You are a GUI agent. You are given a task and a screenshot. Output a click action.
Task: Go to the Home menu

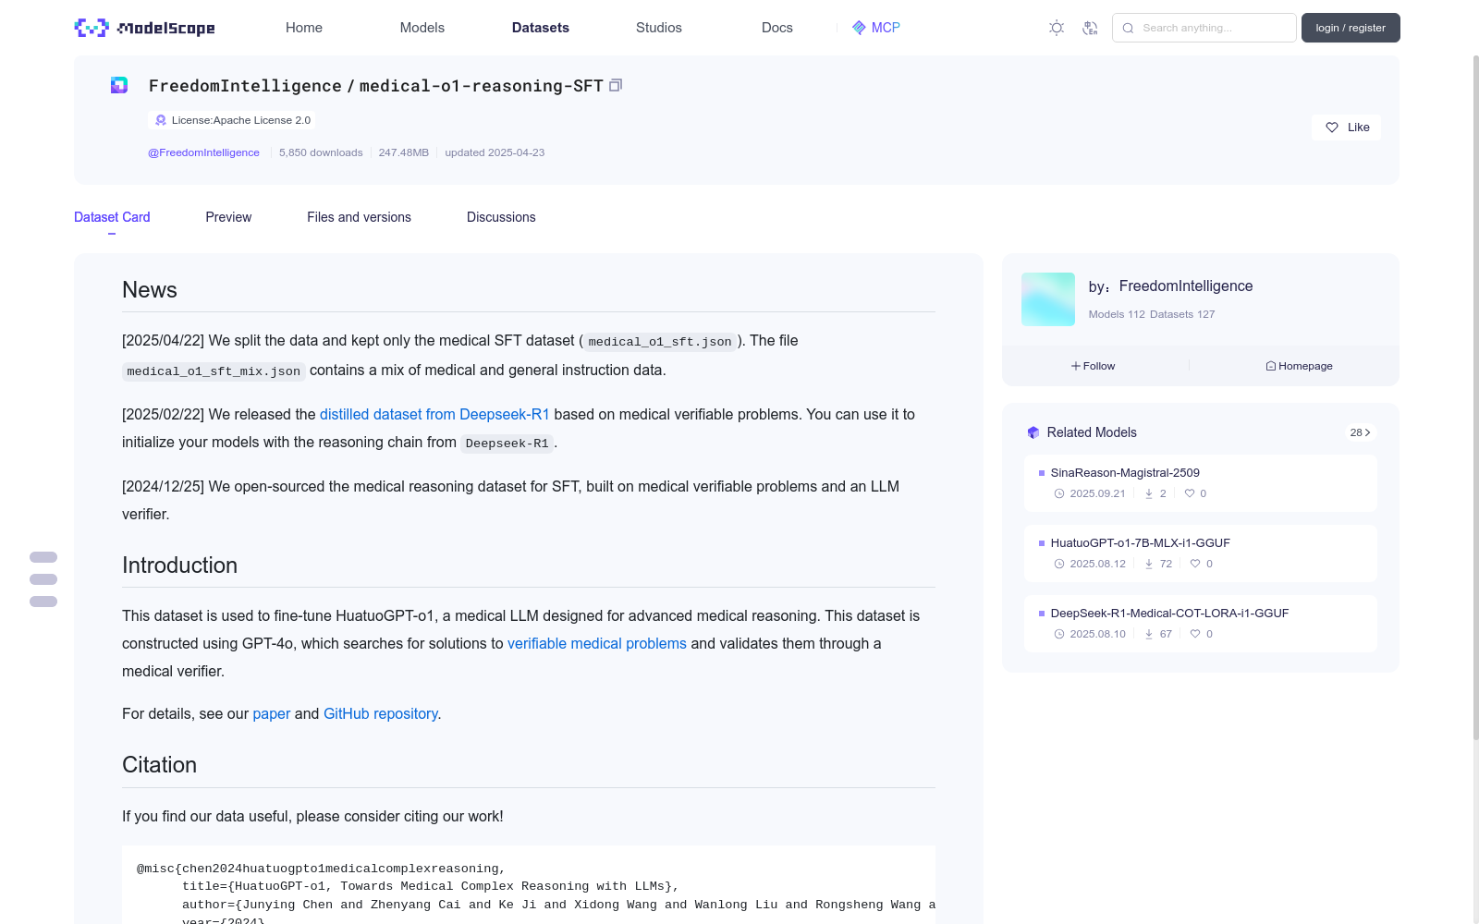pos(304,28)
